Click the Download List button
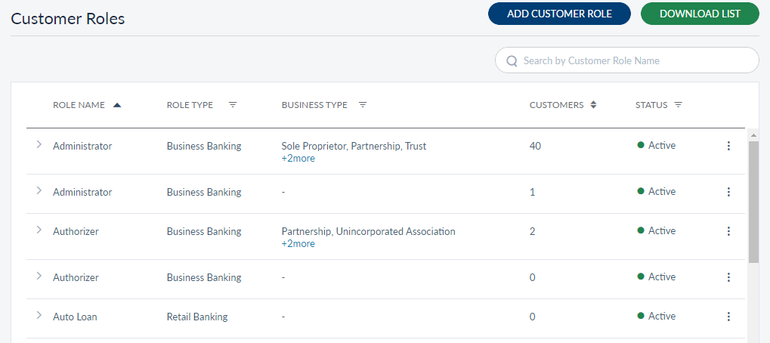This screenshot has height=343, width=770. [700, 14]
